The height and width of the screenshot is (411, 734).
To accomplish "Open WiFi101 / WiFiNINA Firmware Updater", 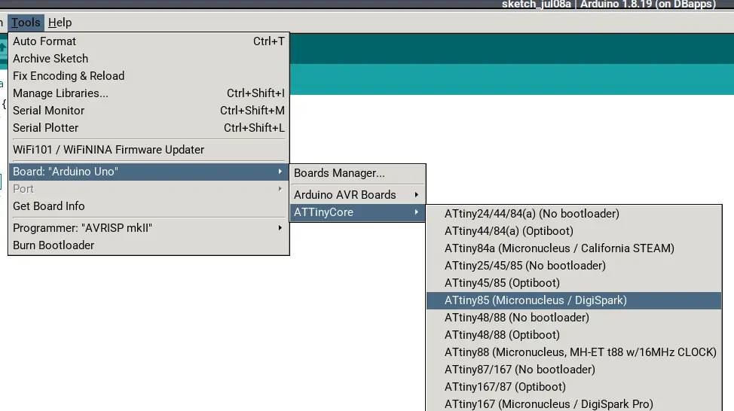I will [149, 150].
